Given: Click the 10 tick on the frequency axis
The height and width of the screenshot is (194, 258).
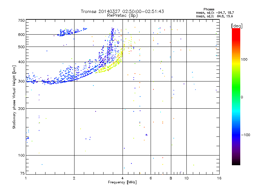Looking at the screenshot, I should (186, 178).
